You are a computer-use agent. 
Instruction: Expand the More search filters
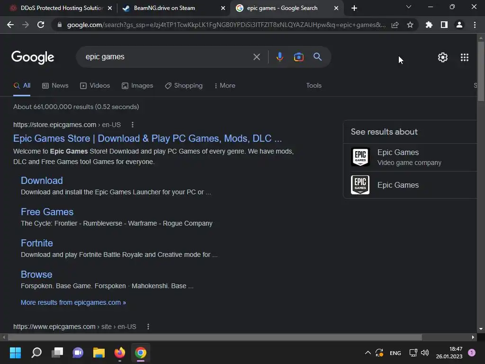coord(225,86)
